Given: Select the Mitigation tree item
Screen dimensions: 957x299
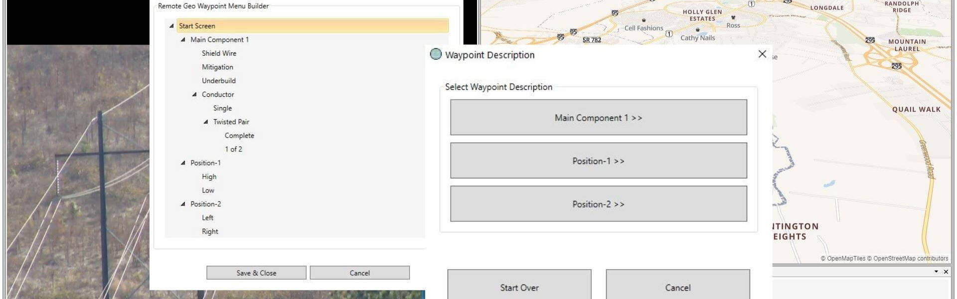Looking at the screenshot, I should click(217, 67).
